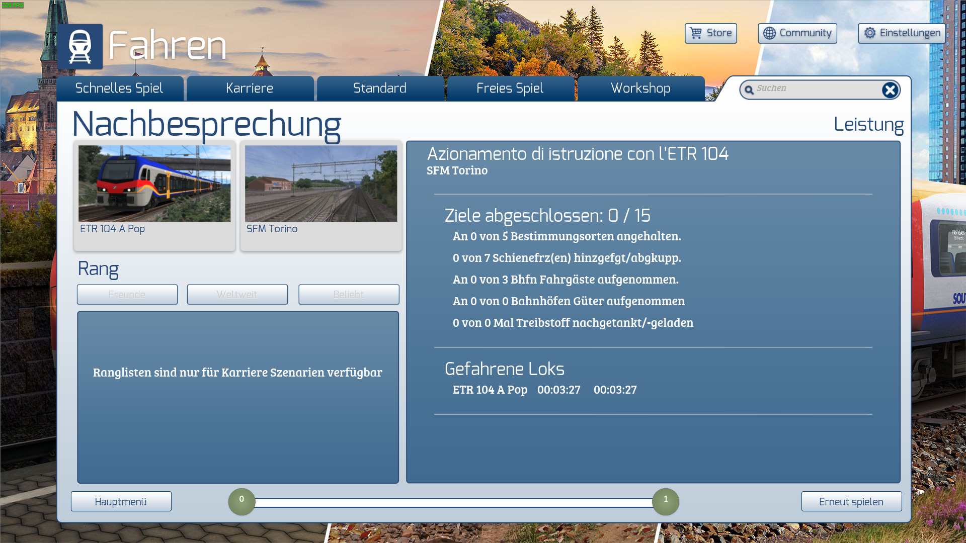Click the SFM Torino route thumbnail
This screenshot has width=966, height=543.
pyautogui.click(x=321, y=184)
